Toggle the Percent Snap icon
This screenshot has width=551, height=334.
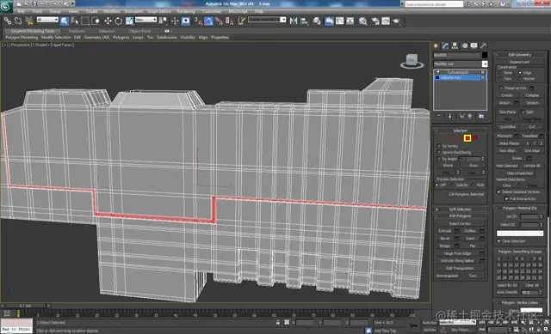219,21
